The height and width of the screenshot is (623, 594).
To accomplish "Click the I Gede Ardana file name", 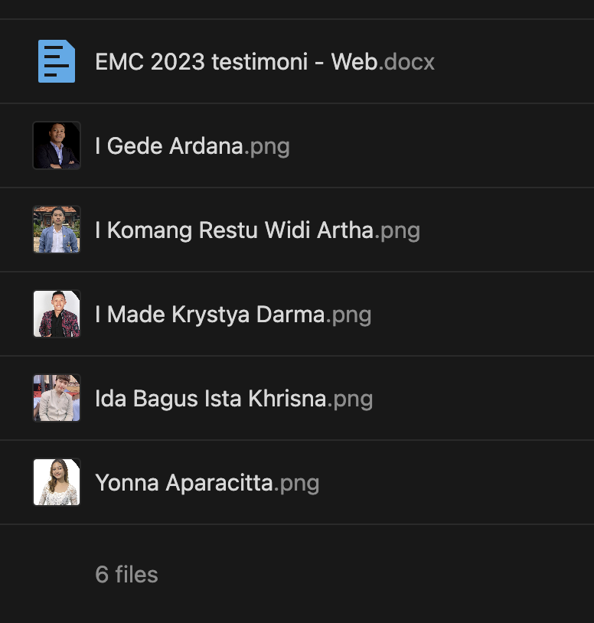I will 169,146.
